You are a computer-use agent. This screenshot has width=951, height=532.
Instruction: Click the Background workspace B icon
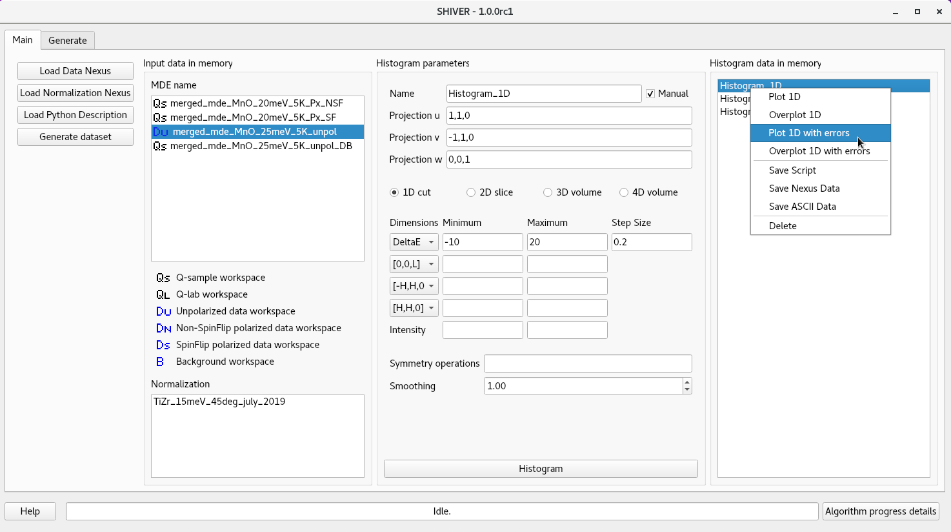point(160,362)
